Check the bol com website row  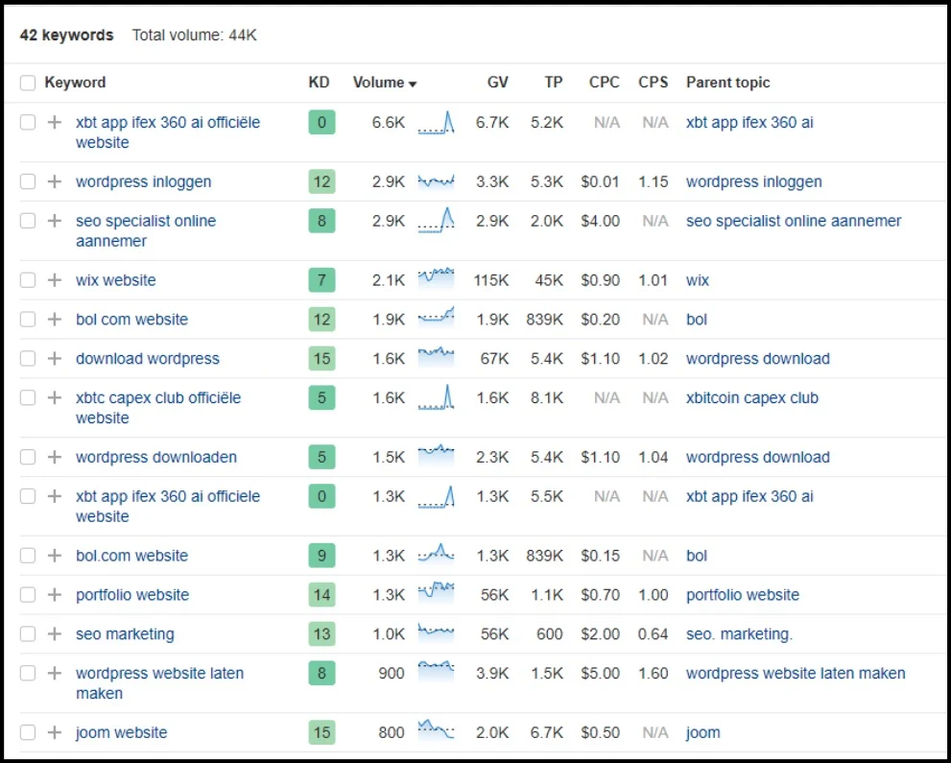(28, 319)
